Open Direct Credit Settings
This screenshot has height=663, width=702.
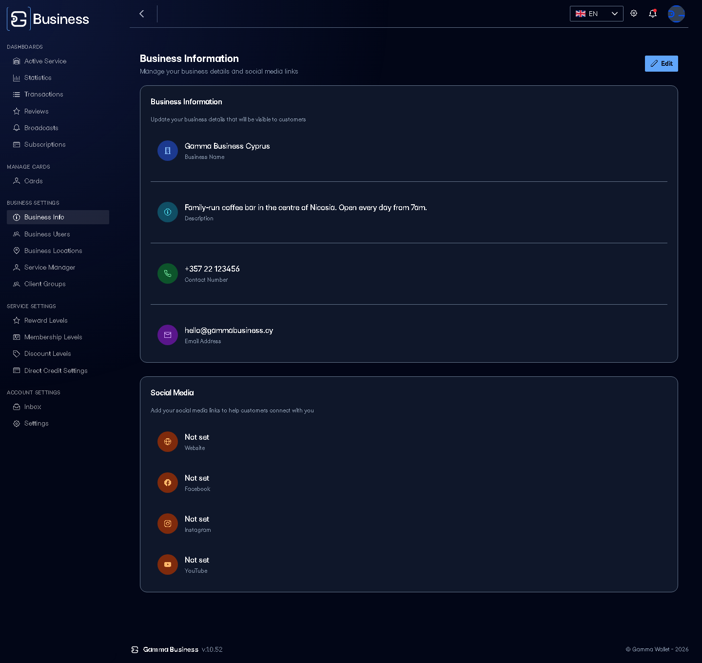click(x=58, y=370)
